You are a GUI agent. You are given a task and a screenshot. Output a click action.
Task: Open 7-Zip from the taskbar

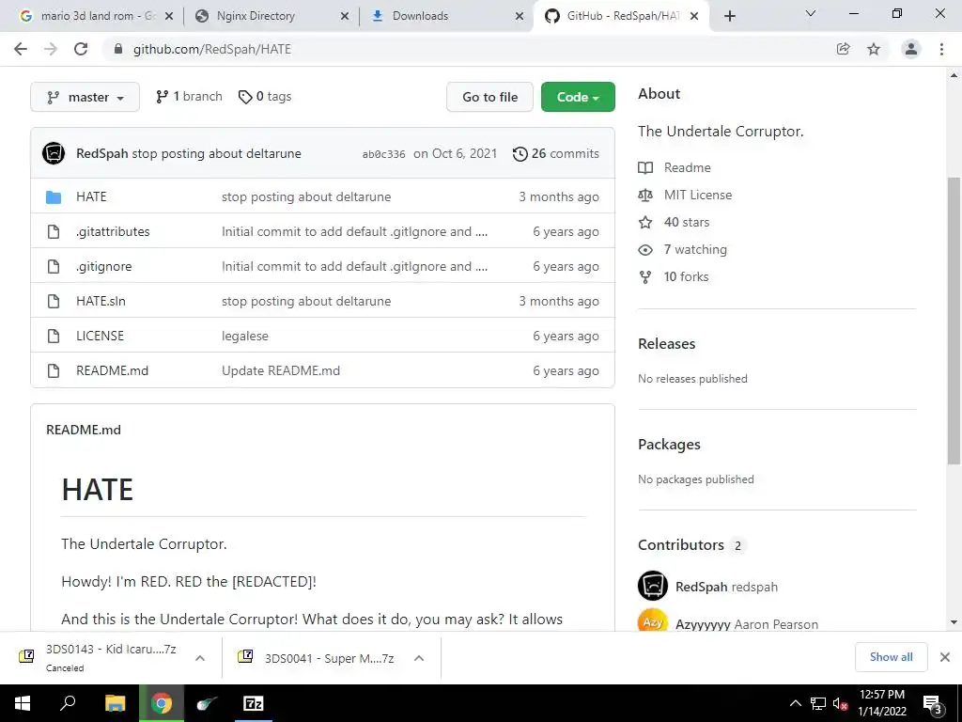[253, 703]
